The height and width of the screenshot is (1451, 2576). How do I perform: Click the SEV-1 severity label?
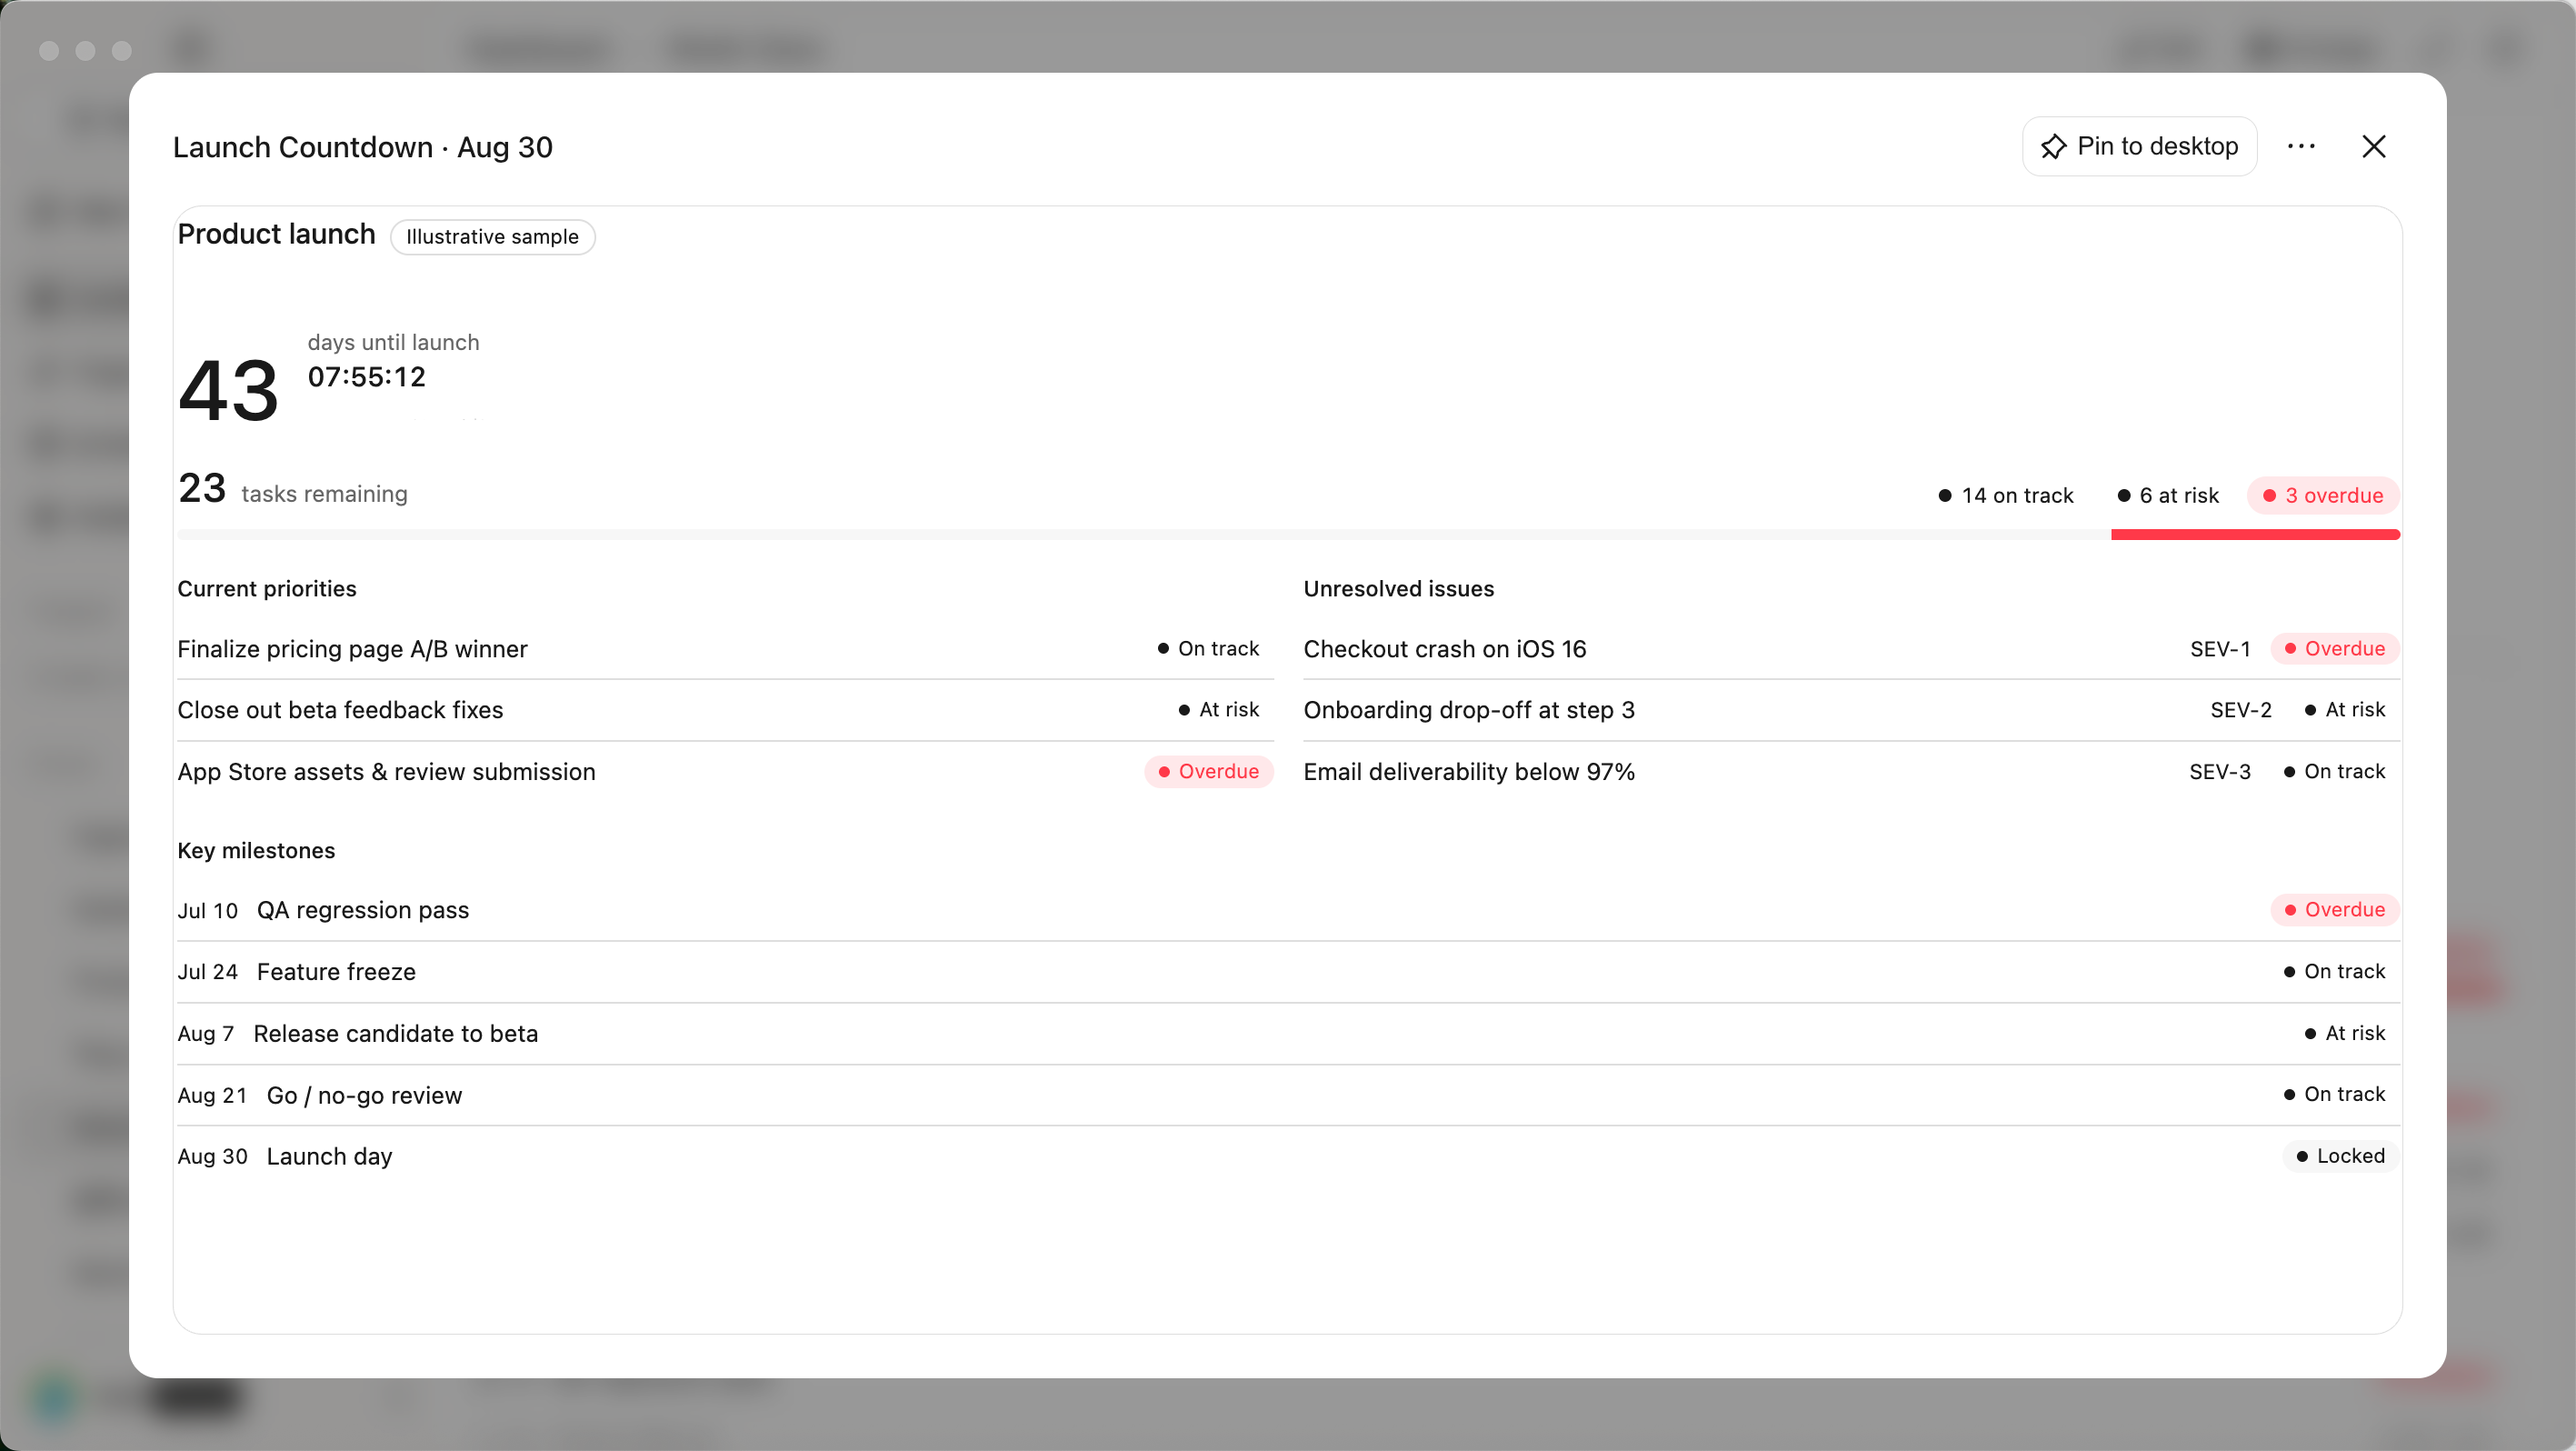coord(2220,649)
